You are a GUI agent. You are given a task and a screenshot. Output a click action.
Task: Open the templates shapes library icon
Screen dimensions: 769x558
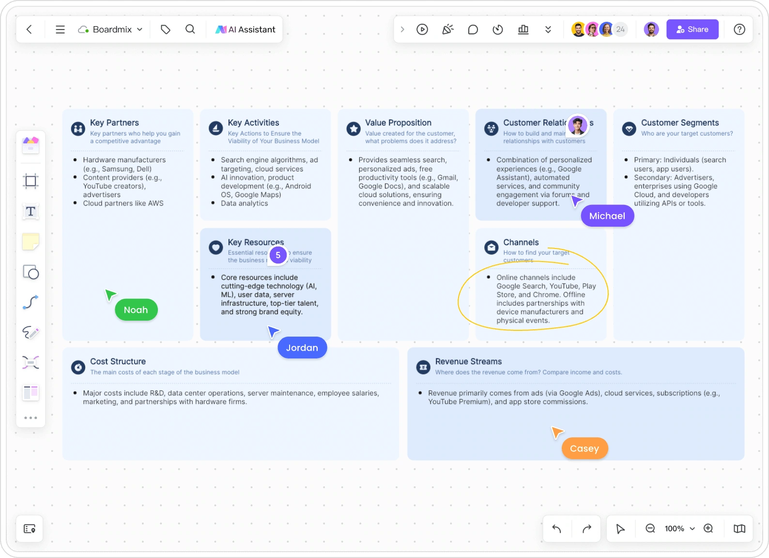pyautogui.click(x=31, y=145)
